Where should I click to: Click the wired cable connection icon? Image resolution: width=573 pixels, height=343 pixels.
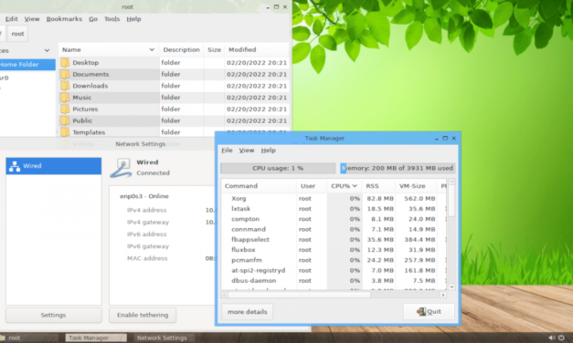point(121,168)
